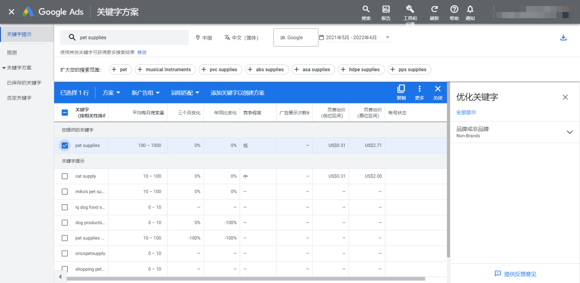Add 'pps supplies' suggestion chip
The image size is (580, 283).
tap(409, 69)
